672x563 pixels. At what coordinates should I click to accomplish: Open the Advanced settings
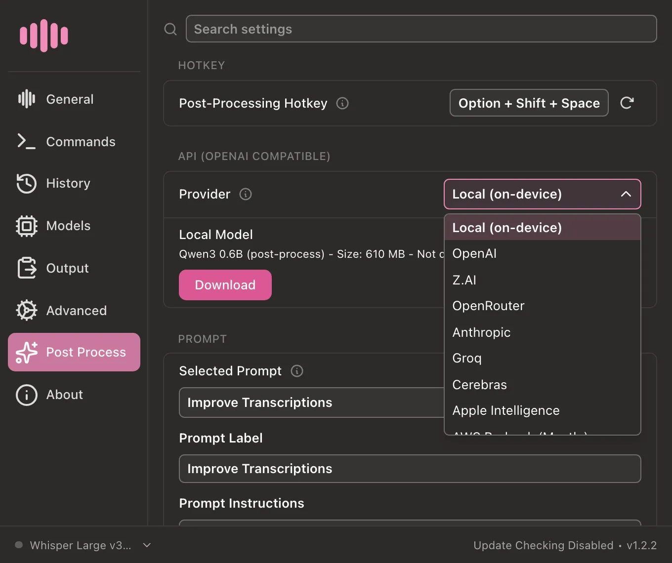[x=74, y=311]
